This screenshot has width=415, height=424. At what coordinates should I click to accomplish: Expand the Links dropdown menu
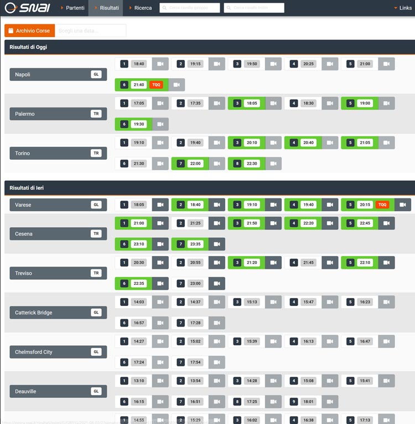[x=403, y=8]
